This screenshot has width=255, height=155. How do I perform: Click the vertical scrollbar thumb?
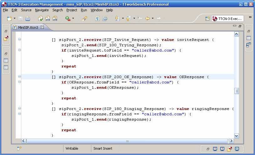tap(237, 91)
